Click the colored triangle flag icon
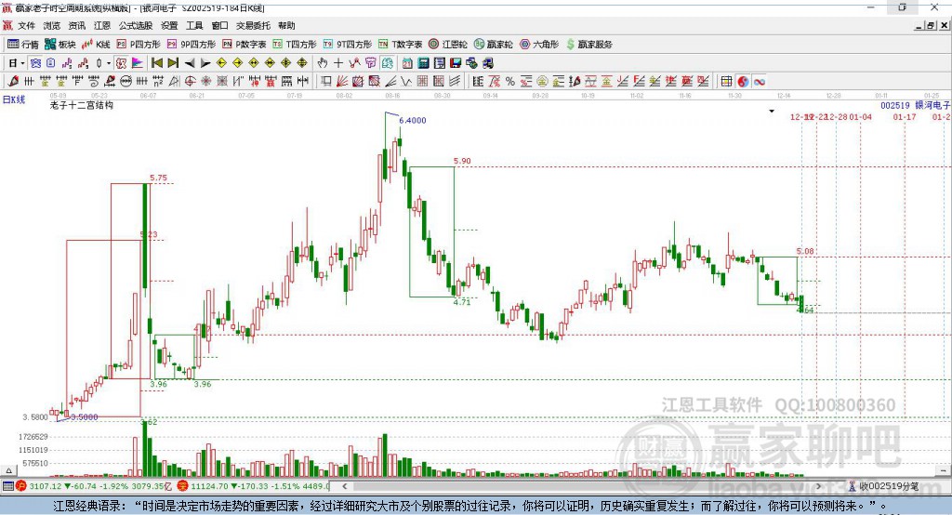 click(x=138, y=63)
